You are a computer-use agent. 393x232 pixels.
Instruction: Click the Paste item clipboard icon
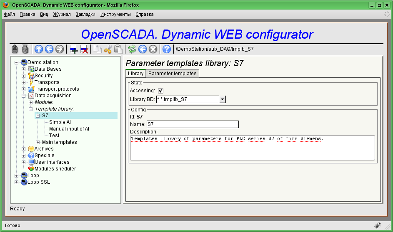(x=118, y=49)
